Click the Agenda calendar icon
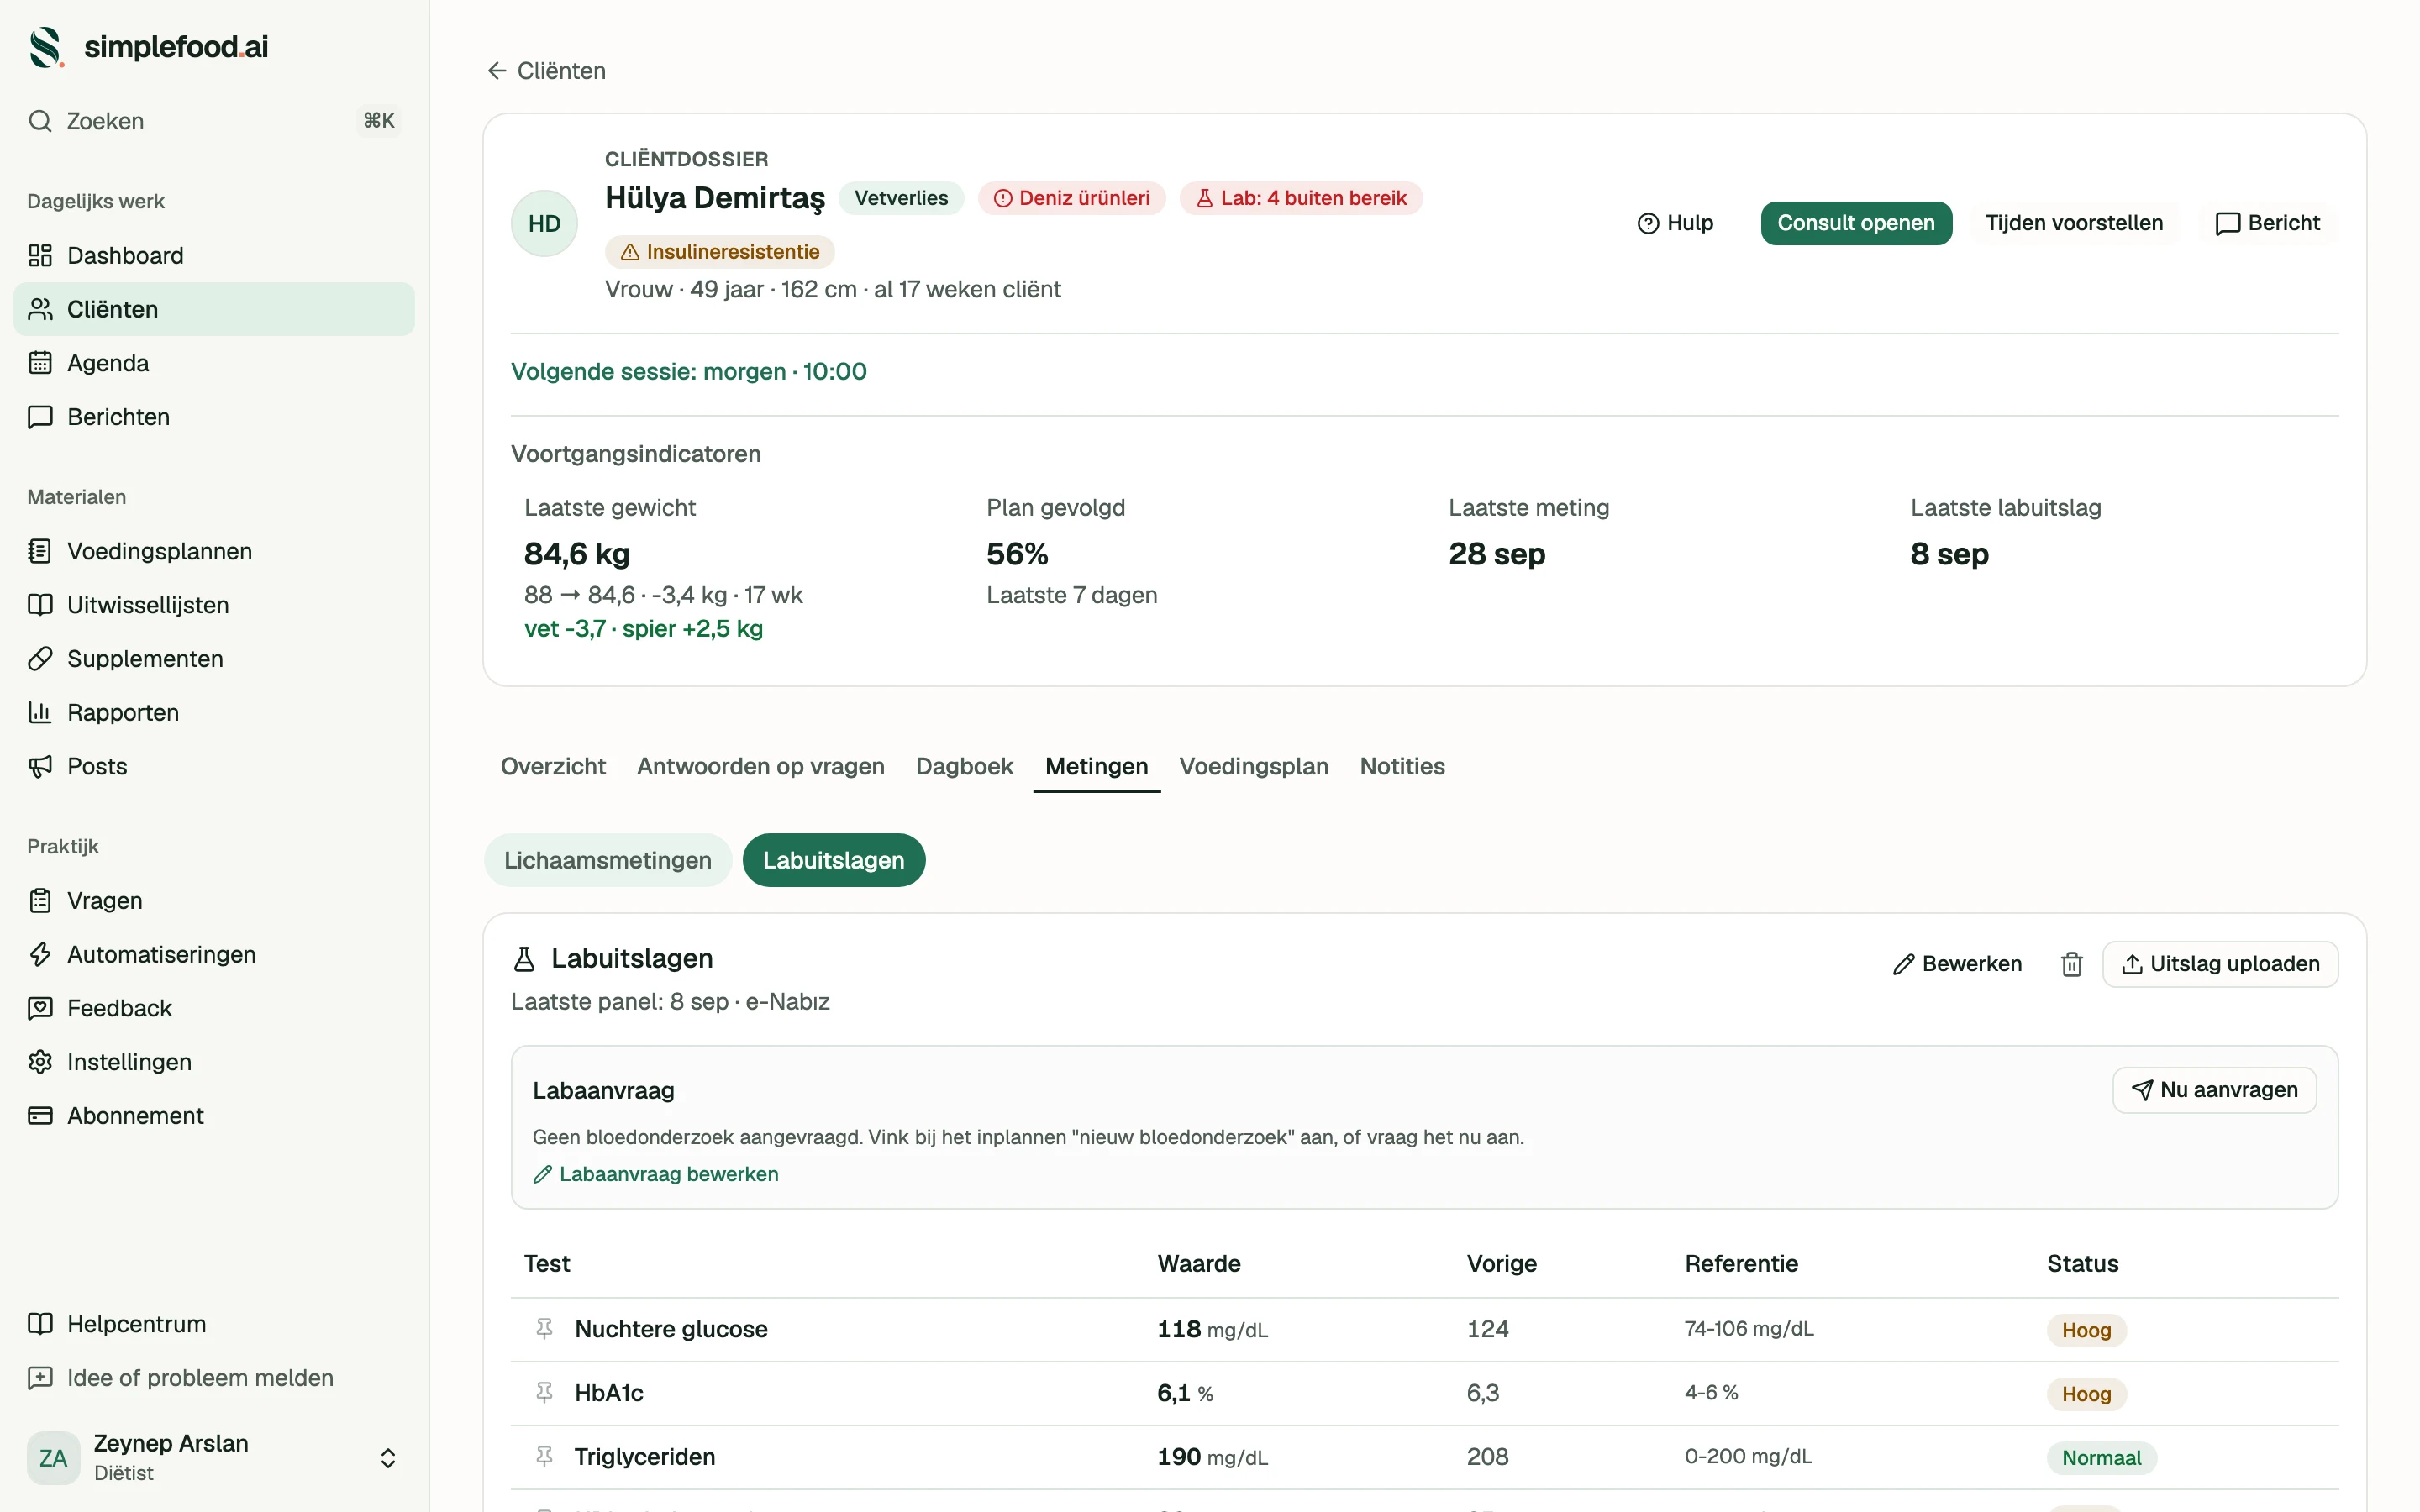Screen dimensions: 2420x1512 click(40, 363)
